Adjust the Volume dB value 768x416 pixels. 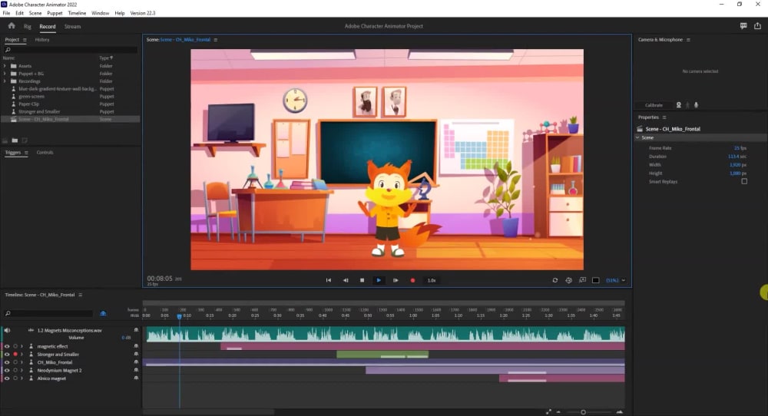click(x=126, y=338)
